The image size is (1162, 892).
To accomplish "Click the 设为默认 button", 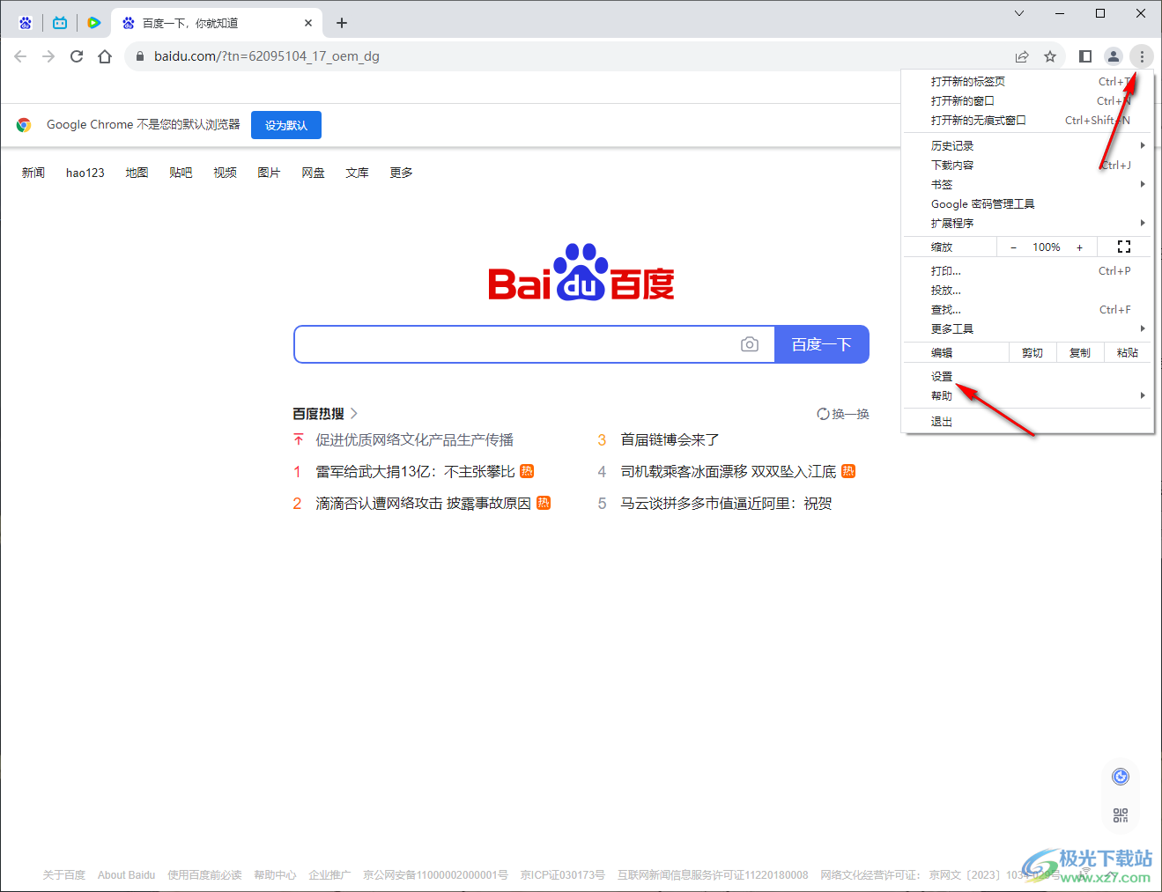I will point(286,125).
